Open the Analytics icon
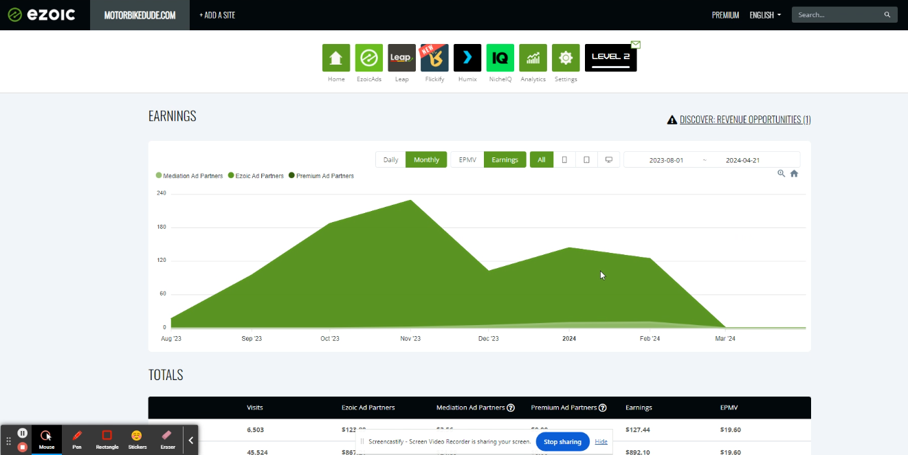Viewport: 908px width, 455px height. pos(533,58)
